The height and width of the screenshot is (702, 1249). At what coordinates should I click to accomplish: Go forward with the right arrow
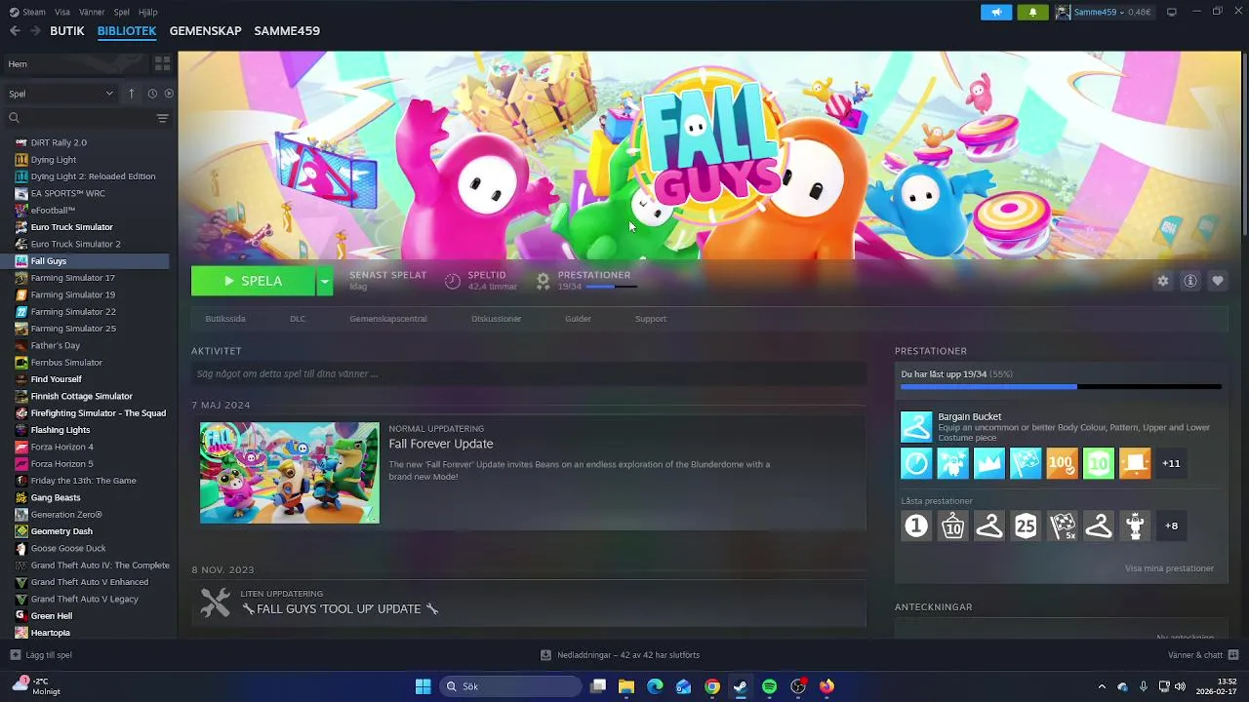[35, 30]
